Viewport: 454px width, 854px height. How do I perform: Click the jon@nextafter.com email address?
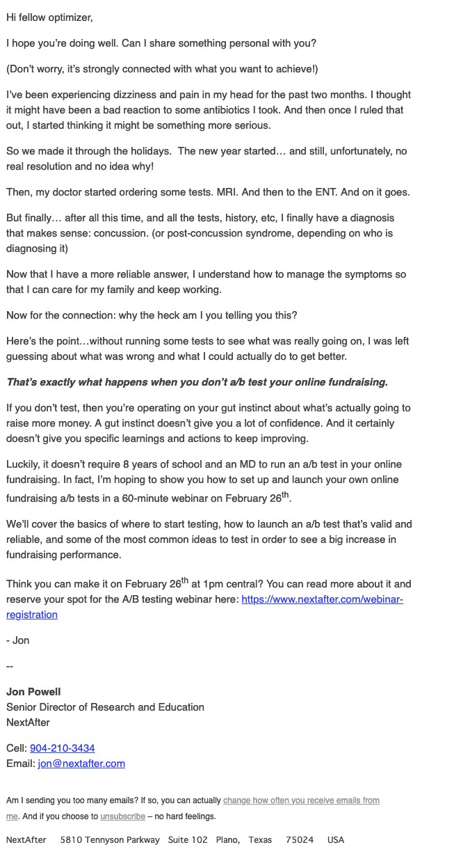(x=81, y=764)
